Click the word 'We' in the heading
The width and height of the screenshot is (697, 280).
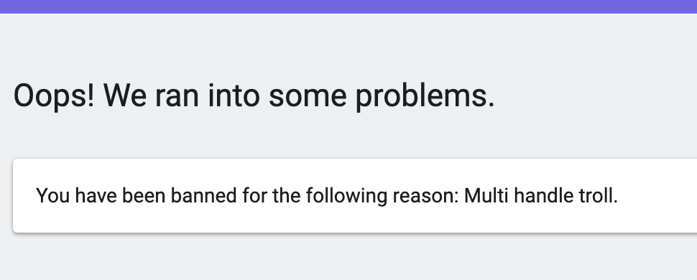(125, 96)
